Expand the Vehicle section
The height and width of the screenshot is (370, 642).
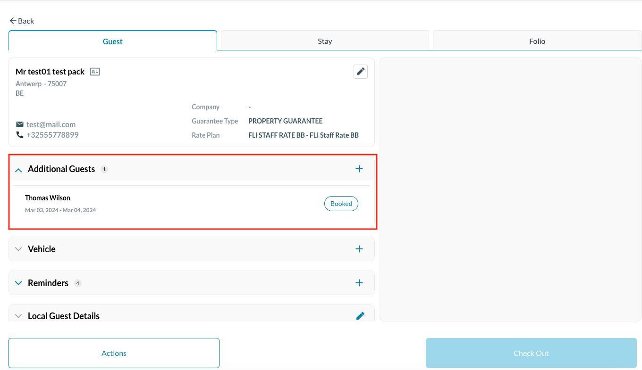point(18,249)
